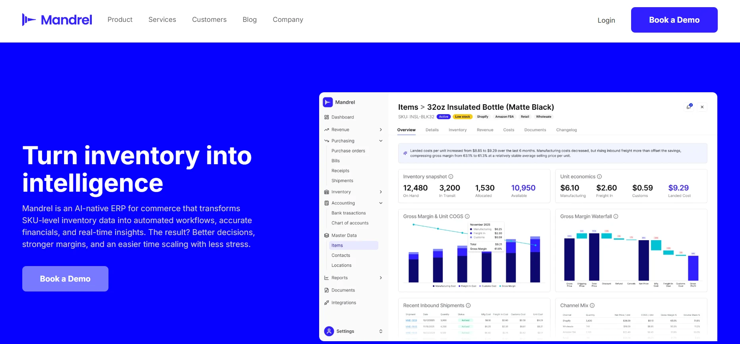
Task: Select Items under Master Data
Action: 354,245
